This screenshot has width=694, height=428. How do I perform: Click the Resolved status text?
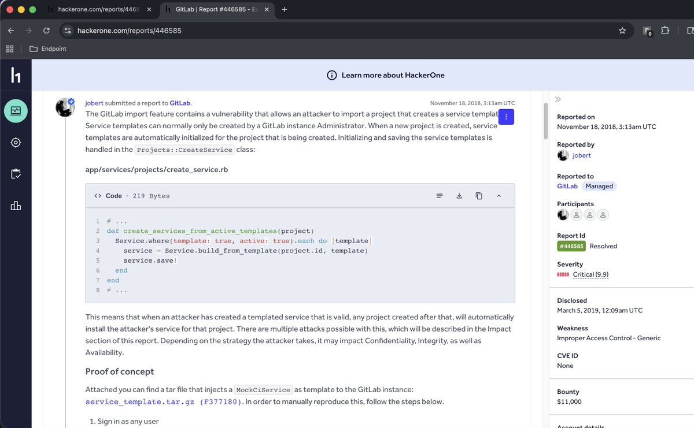coord(603,246)
